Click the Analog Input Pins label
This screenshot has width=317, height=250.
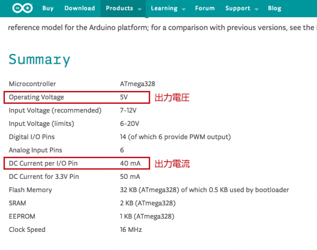coord(35,150)
